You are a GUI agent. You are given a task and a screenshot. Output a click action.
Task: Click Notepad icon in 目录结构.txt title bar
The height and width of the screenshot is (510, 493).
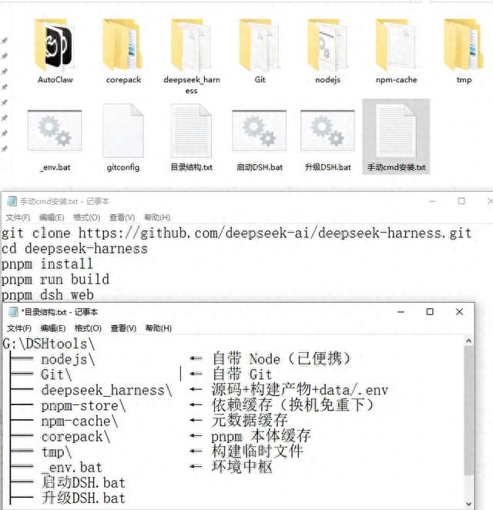pos(13,312)
